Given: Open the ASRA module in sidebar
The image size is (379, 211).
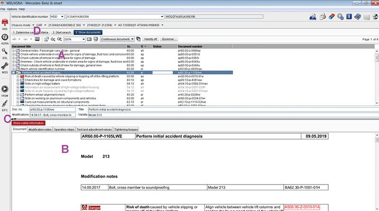Looking at the screenshot, I should tap(5, 39).
